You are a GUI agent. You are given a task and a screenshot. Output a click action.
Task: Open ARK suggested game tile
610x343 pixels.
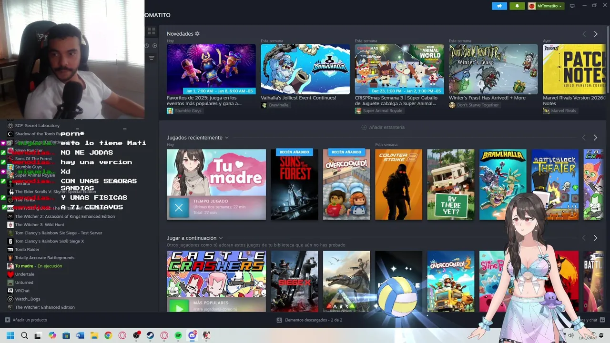(346, 282)
